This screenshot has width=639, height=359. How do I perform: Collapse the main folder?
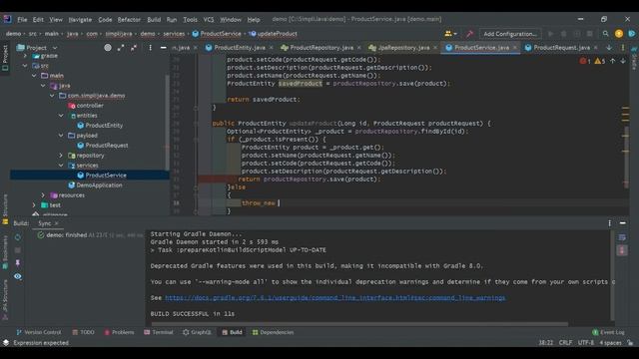point(34,76)
